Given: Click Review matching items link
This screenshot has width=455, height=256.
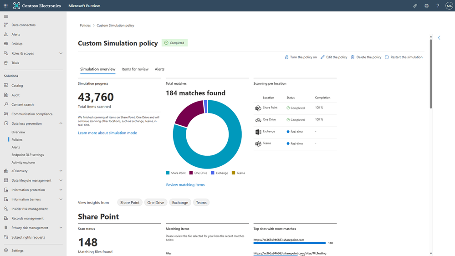Looking at the screenshot, I should [x=185, y=185].
